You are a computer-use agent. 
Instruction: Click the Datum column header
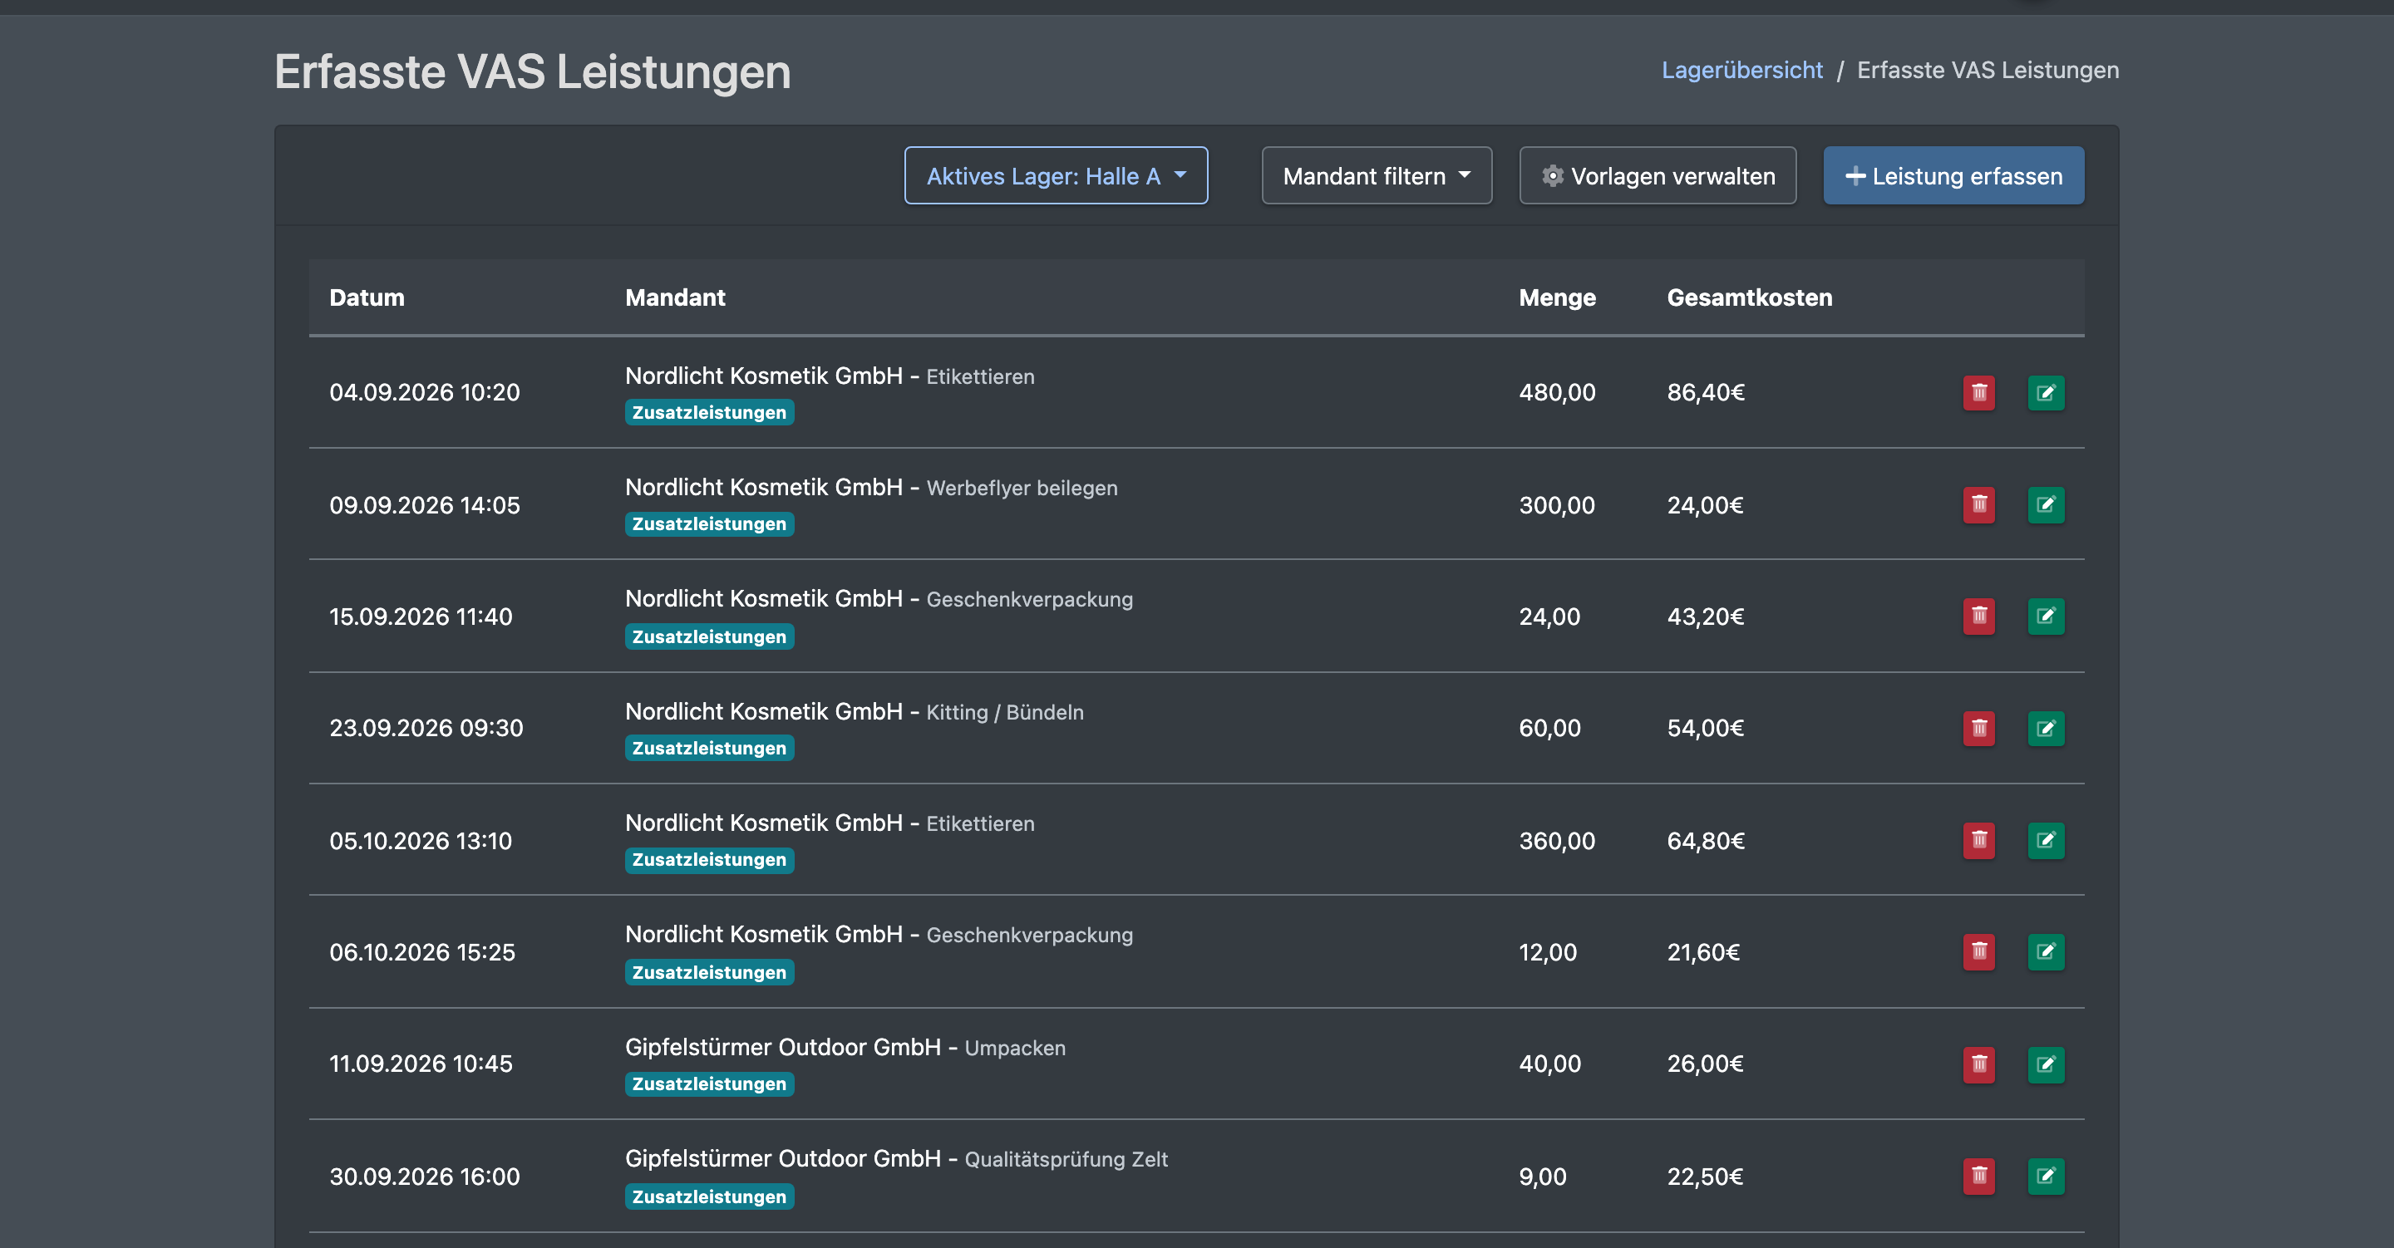[366, 297]
